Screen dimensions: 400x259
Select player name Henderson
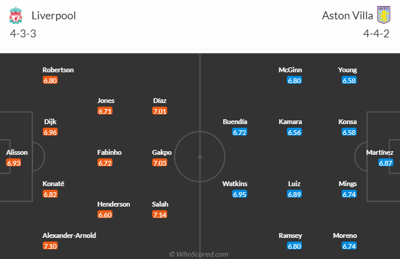[x=114, y=204]
